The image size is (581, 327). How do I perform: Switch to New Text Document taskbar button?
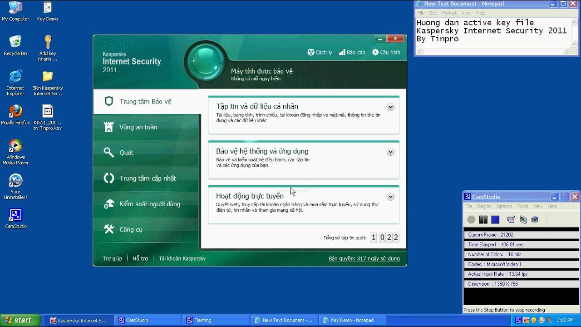283,320
